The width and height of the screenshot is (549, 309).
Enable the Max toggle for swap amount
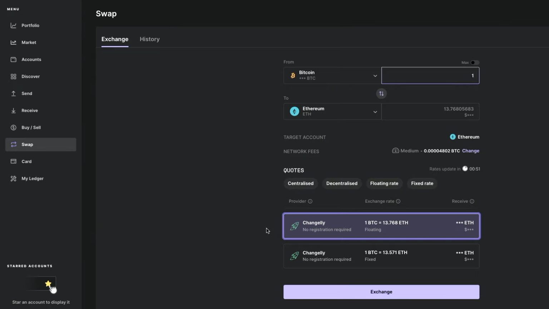pos(474,62)
